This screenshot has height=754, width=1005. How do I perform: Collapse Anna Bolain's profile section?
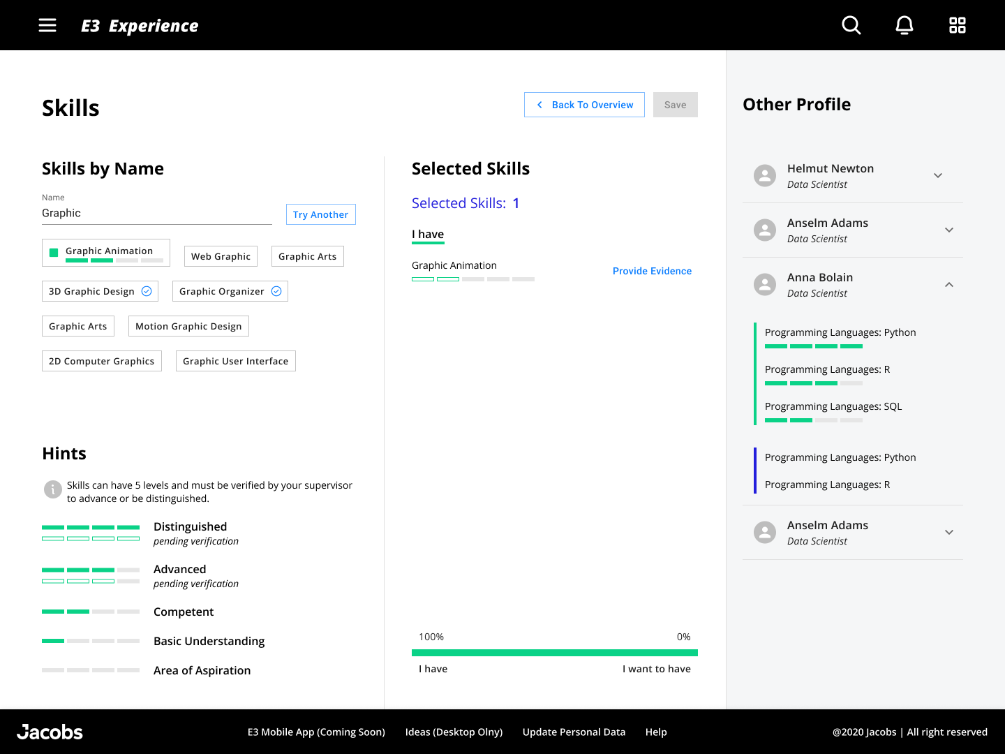point(948,284)
